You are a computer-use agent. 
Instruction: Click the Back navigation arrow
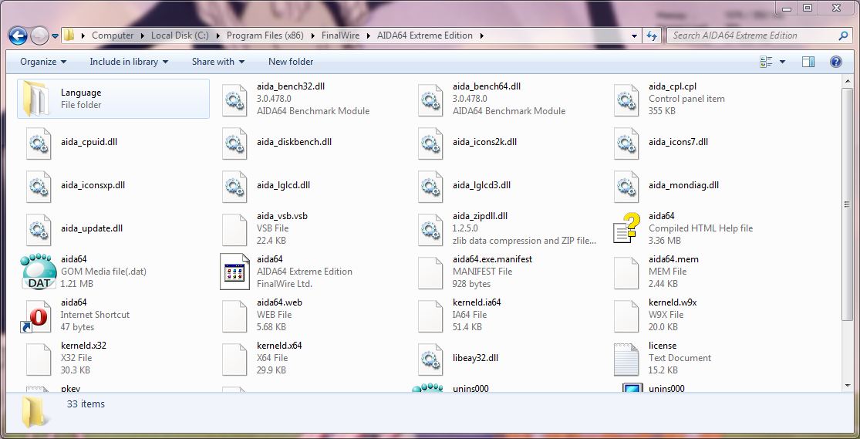[x=18, y=35]
